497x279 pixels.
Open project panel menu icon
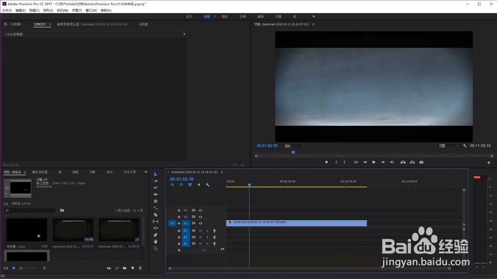point(25,172)
